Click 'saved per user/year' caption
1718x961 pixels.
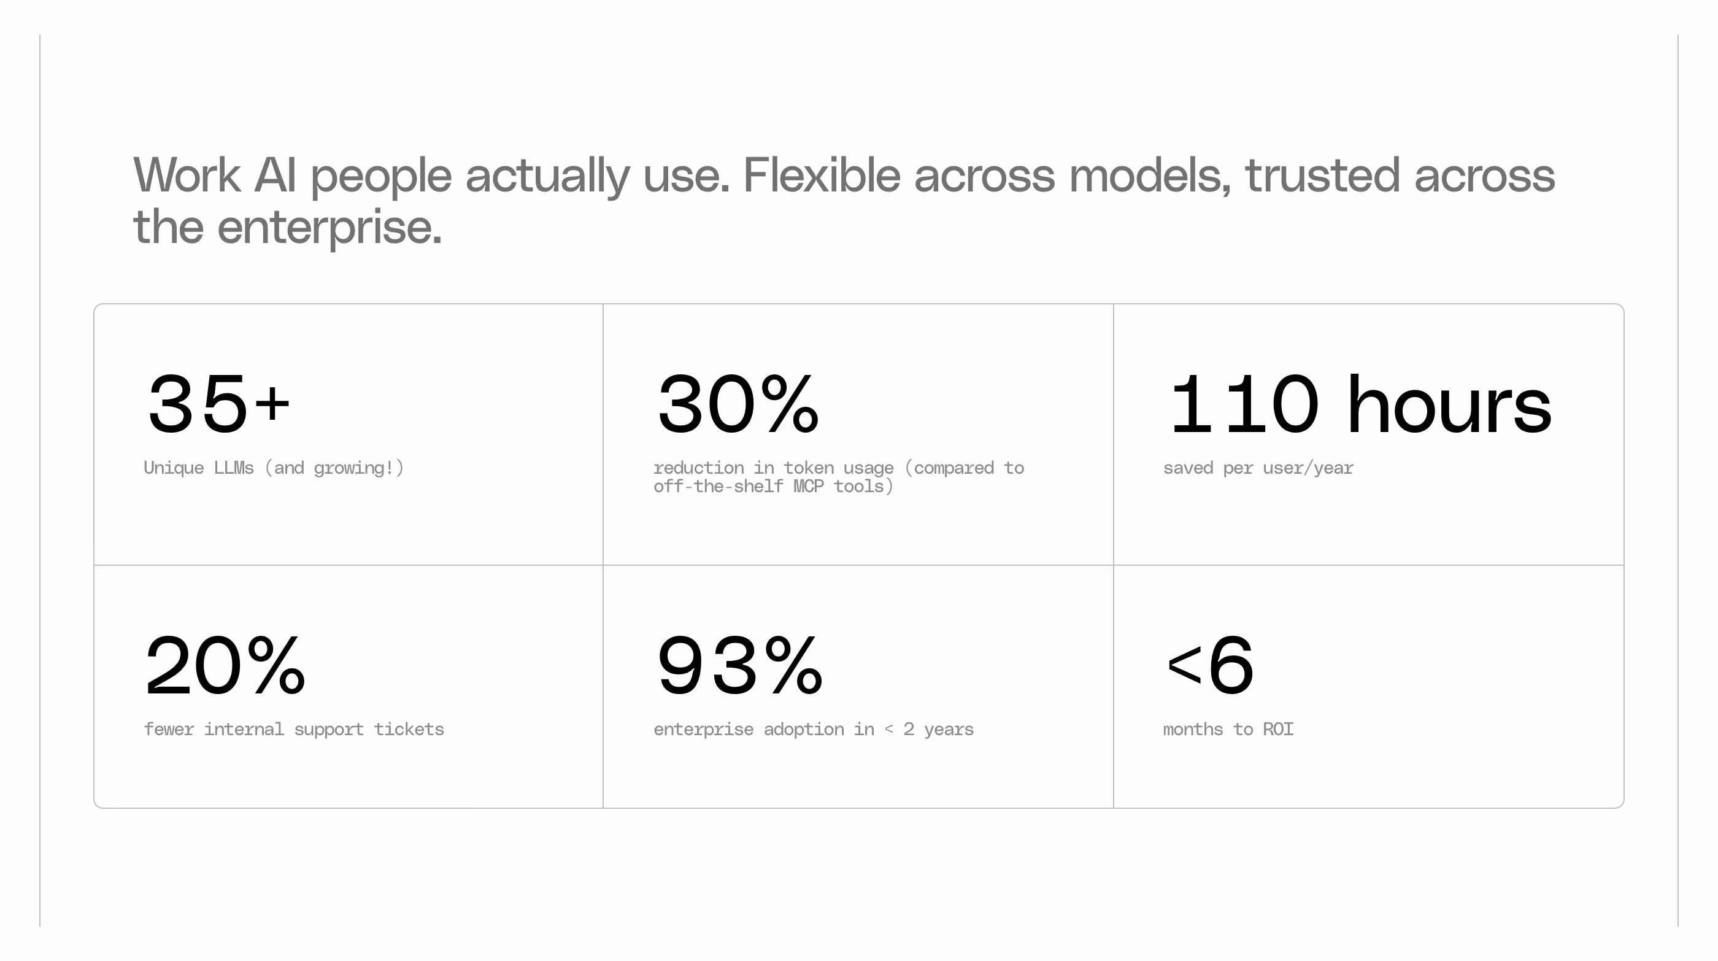coord(1258,468)
